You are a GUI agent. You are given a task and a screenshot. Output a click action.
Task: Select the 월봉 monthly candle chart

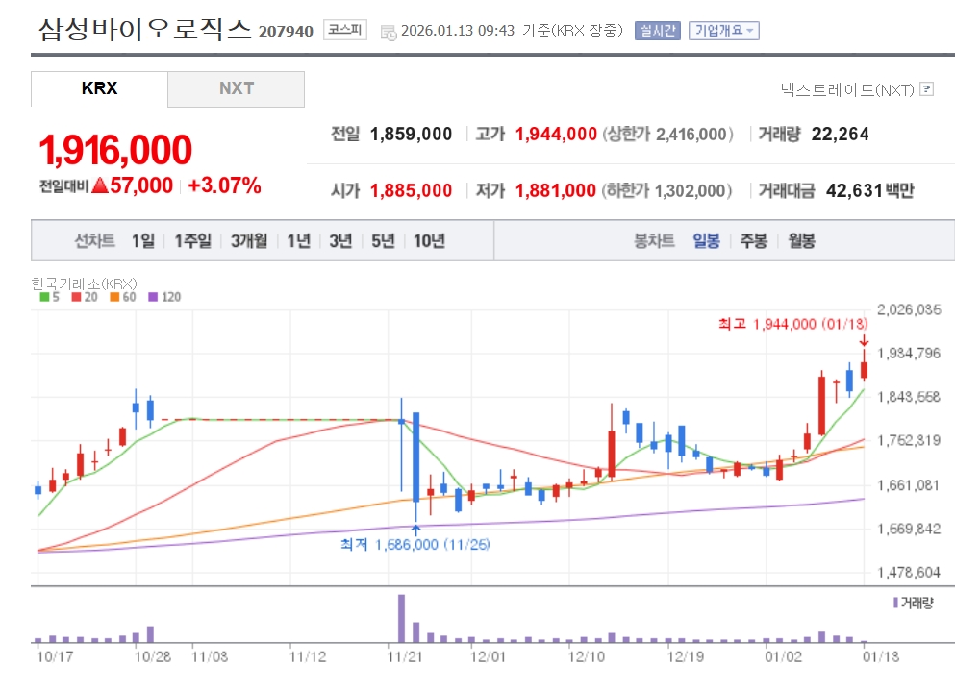click(801, 241)
